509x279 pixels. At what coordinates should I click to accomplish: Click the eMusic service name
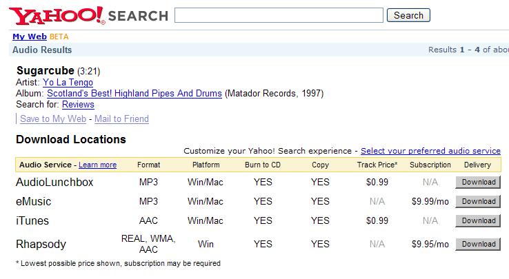(x=33, y=201)
